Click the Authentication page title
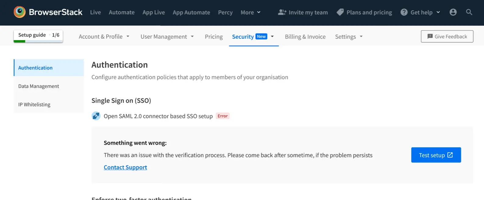Viewport: 484px width, 200px height. coord(119,65)
